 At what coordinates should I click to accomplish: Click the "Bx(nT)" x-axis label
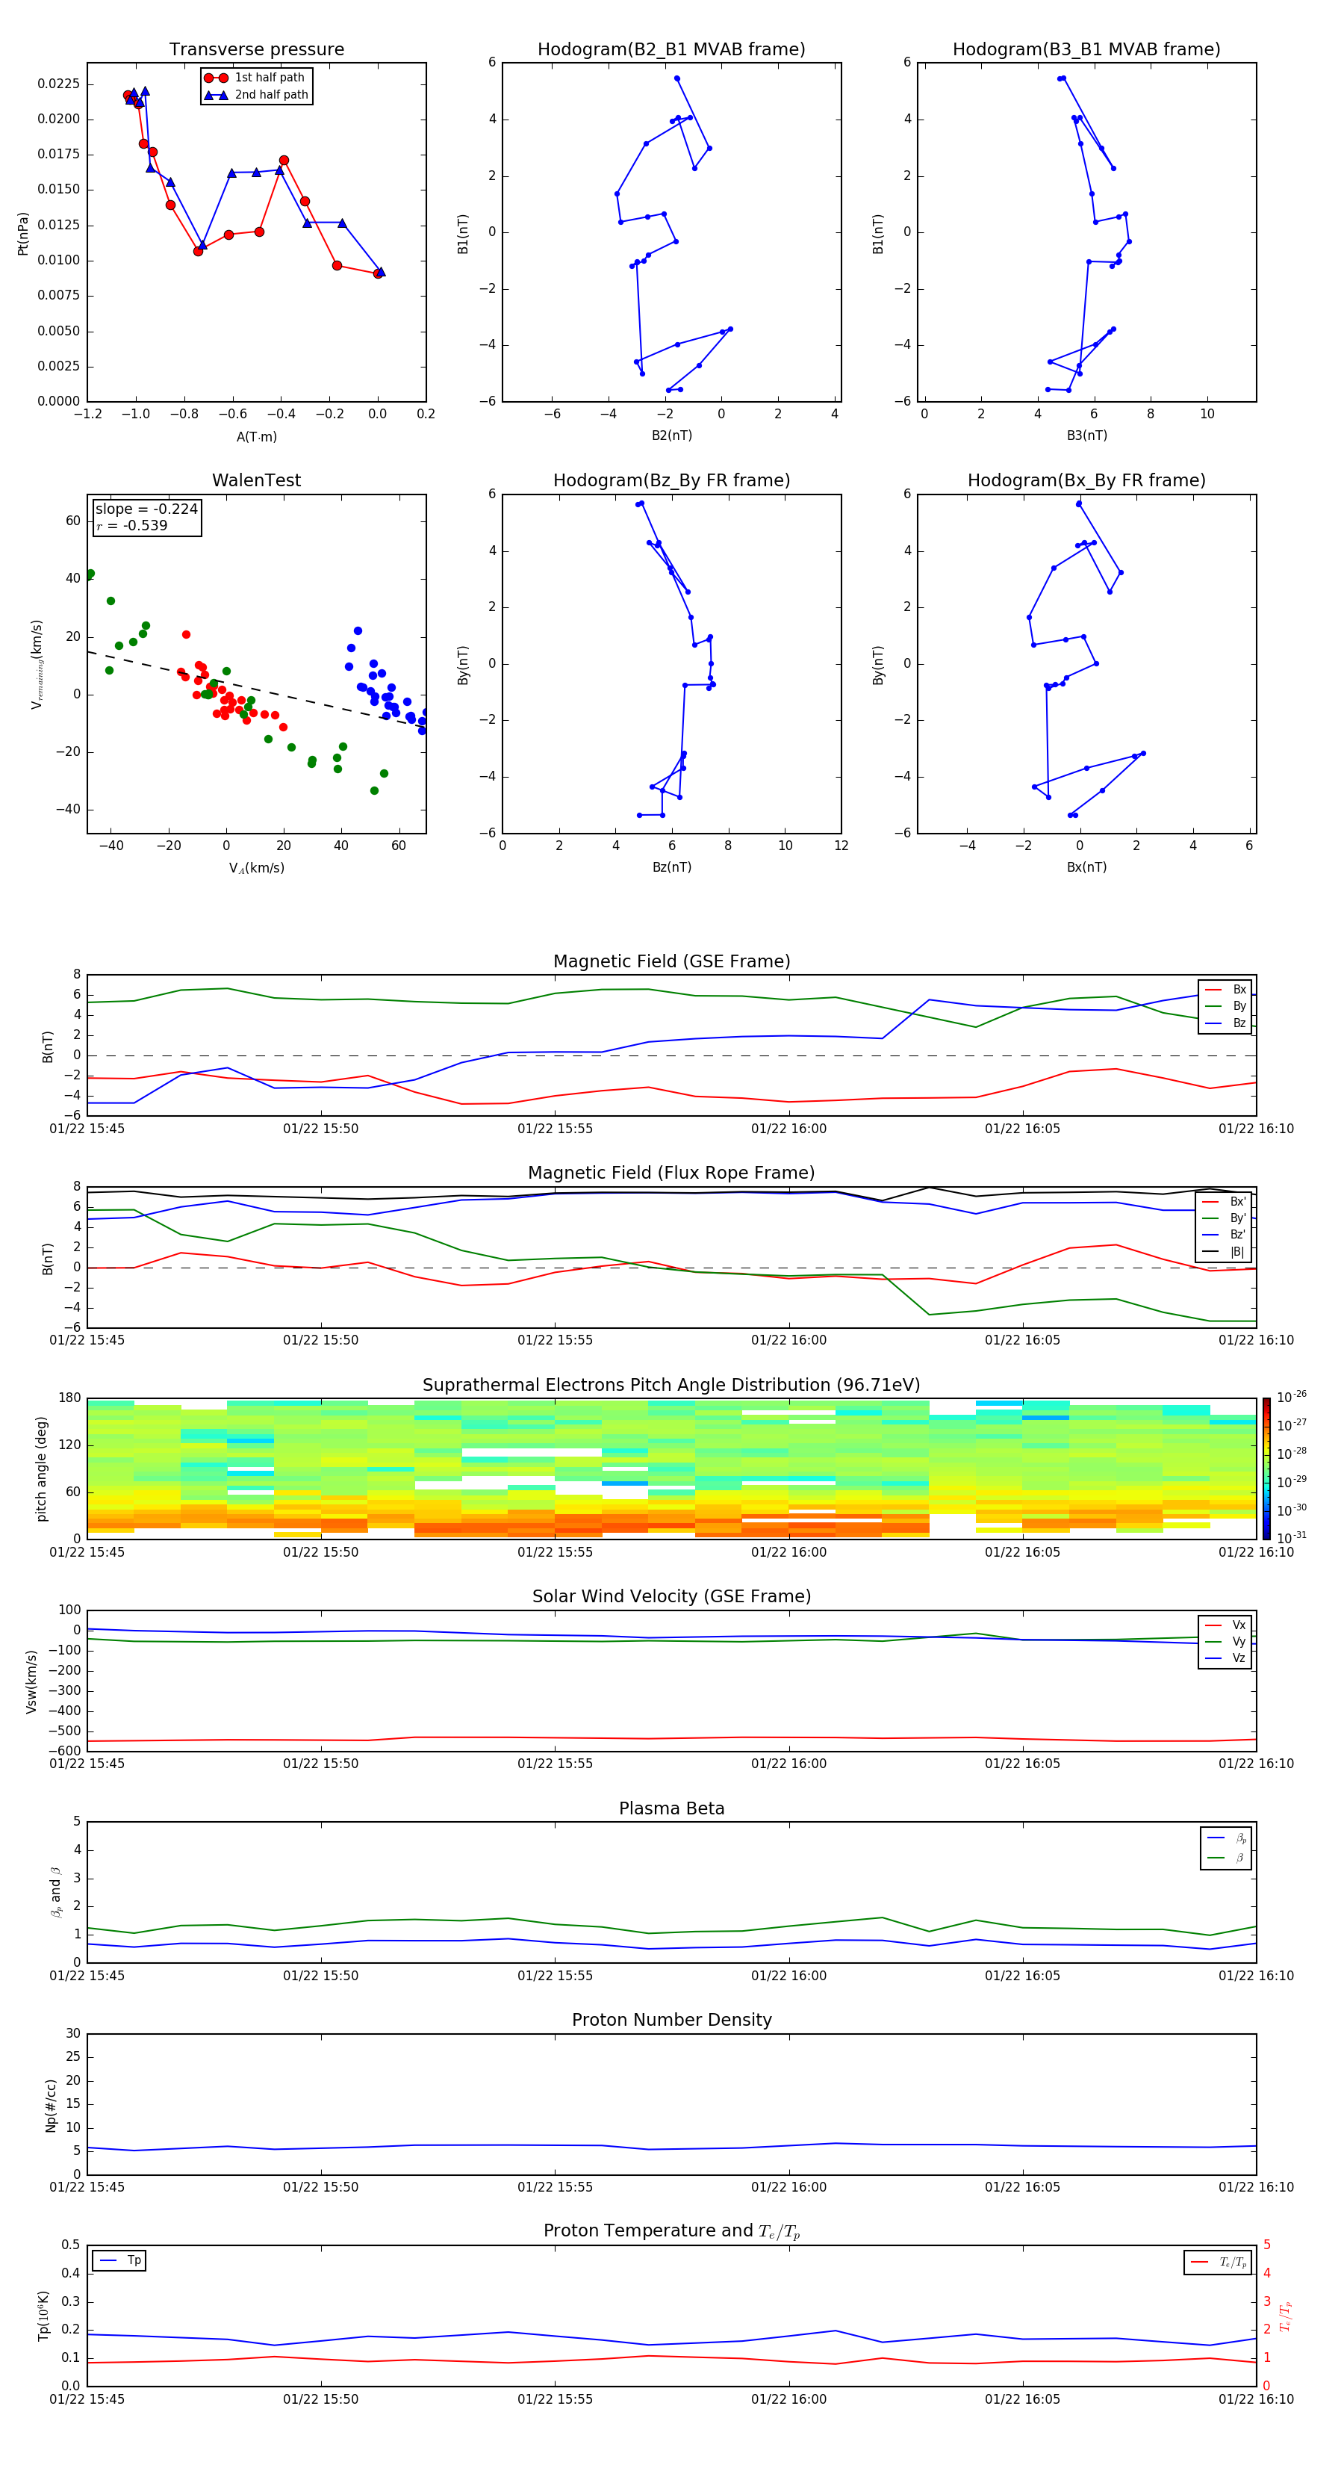pos(1086,867)
